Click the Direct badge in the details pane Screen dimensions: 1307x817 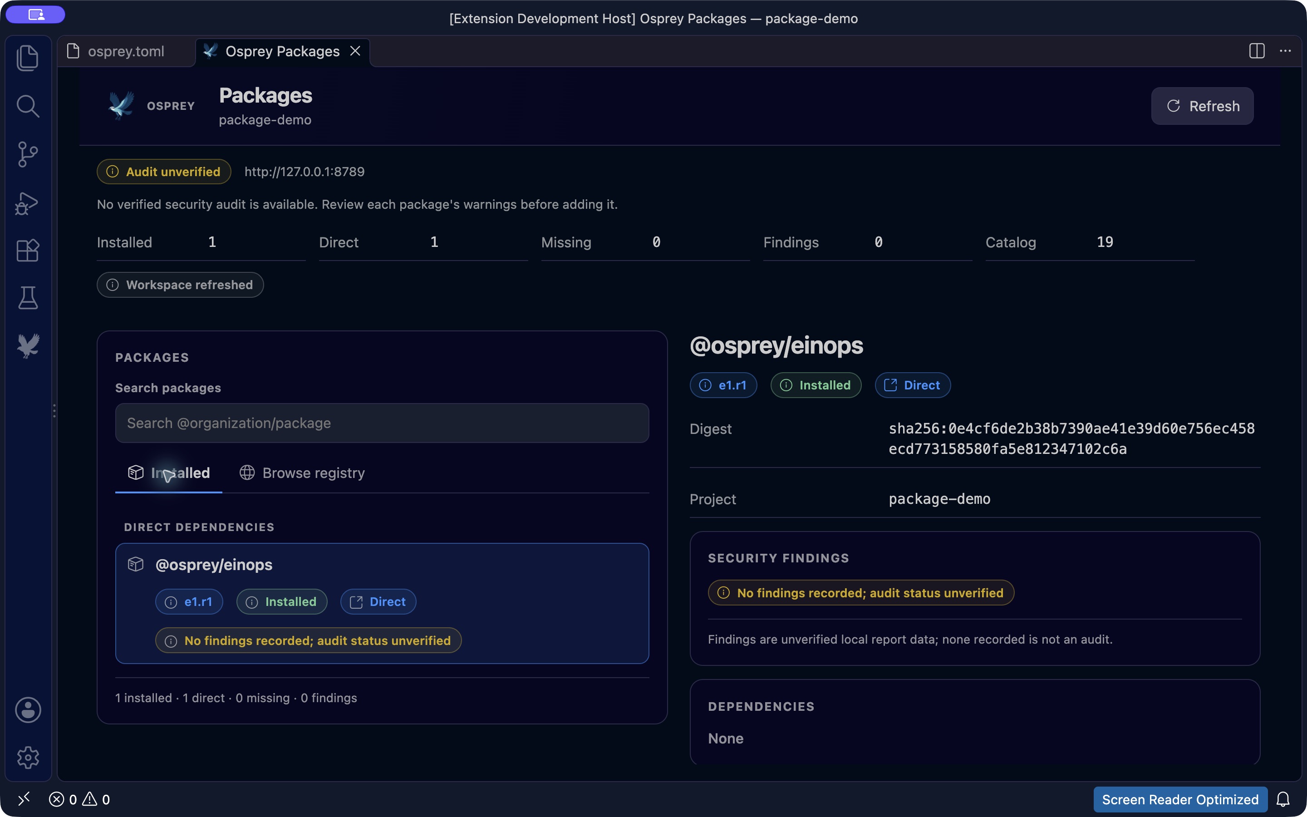pyautogui.click(x=913, y=385)
